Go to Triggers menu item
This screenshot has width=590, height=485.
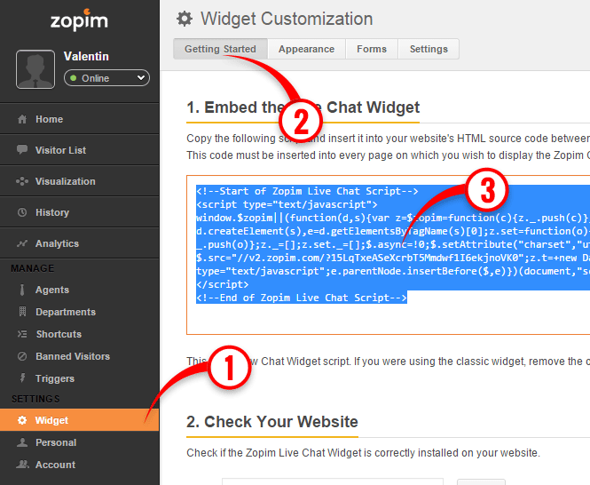[x=55, y=378]
